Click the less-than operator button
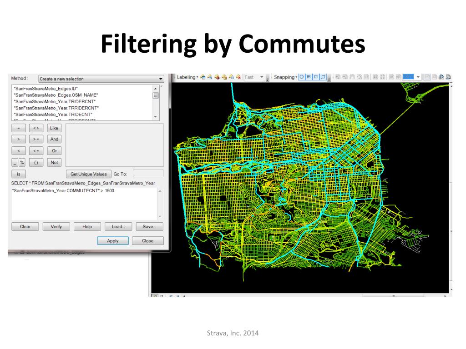 [x=19, y=151]
